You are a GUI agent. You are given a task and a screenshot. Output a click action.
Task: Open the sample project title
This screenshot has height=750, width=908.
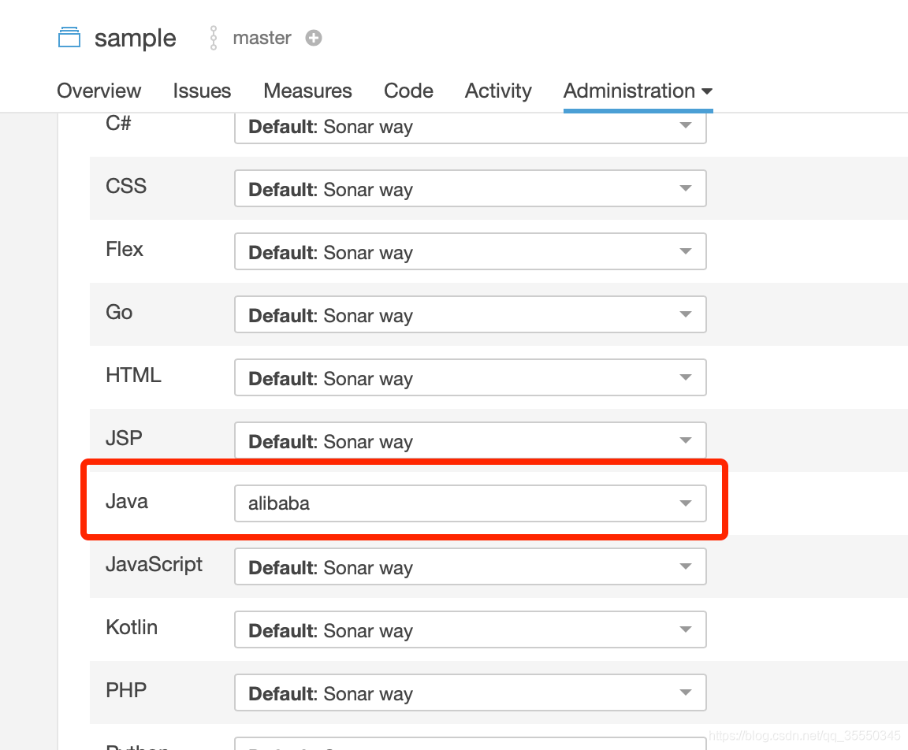pyautogui.click(x=135, y=38)
